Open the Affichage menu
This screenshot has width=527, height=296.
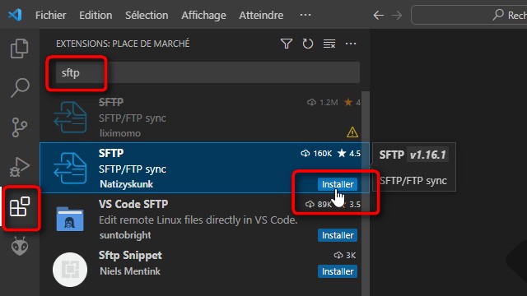[x=203, y=15]
